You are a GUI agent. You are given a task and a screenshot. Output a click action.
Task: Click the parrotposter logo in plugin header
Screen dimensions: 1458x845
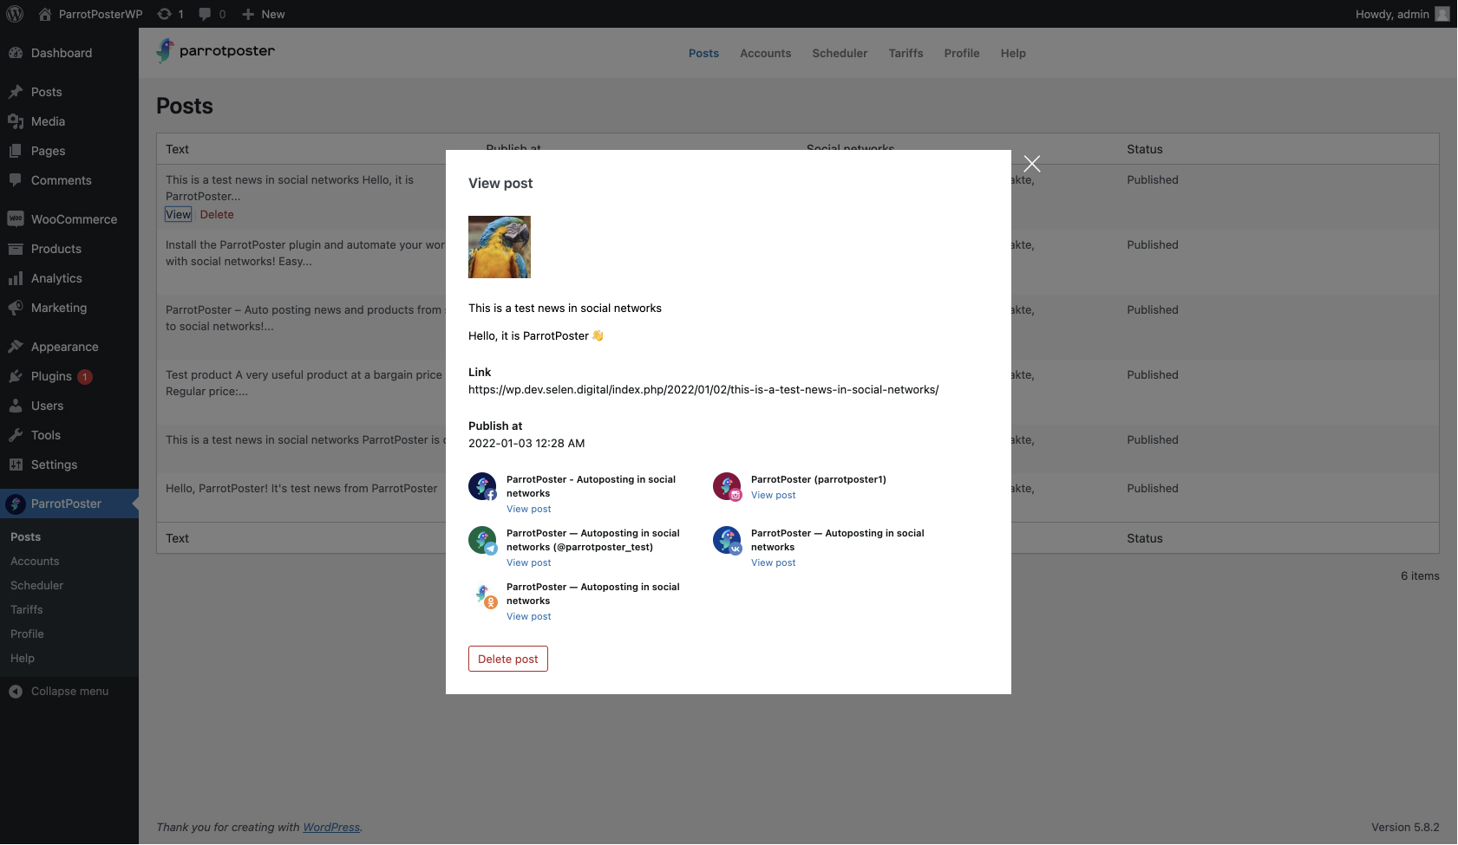click(x=216, y=51)
